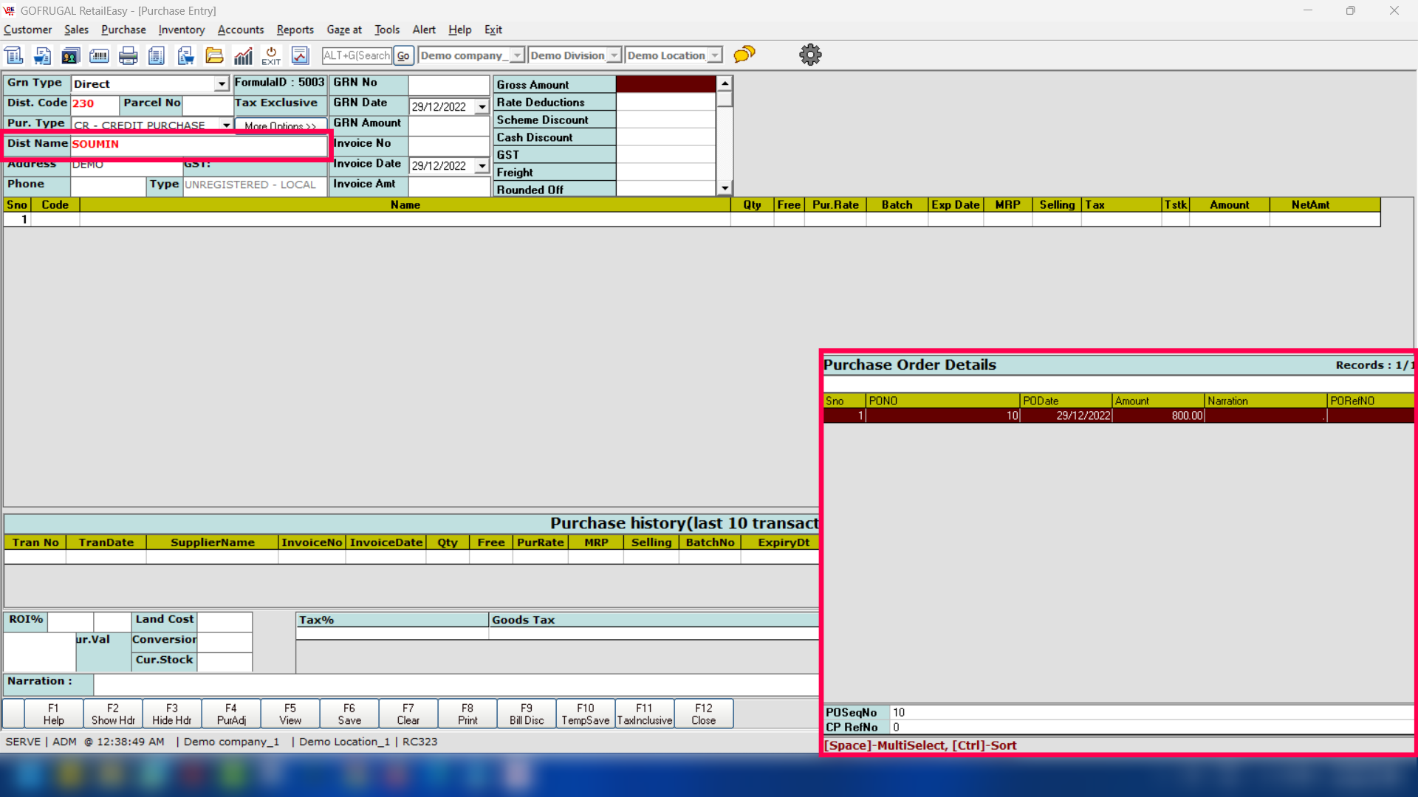Image resolution: width=1418 pixels, height=797 pixels.
Task: Open the Reports menu
Action: pyautogui.click(x=295, y=30)
